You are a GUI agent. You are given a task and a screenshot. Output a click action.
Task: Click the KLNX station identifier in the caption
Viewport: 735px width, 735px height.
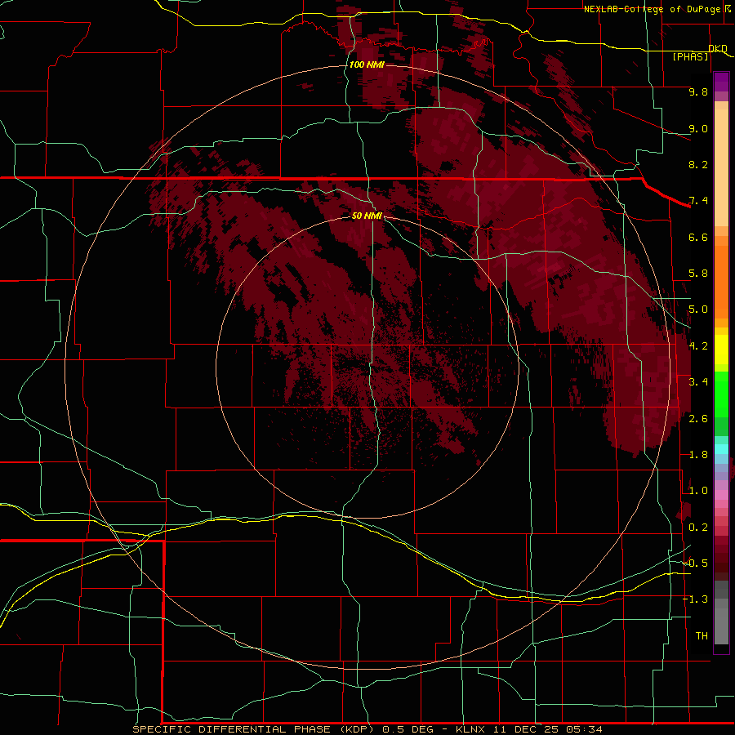point(472,729)
